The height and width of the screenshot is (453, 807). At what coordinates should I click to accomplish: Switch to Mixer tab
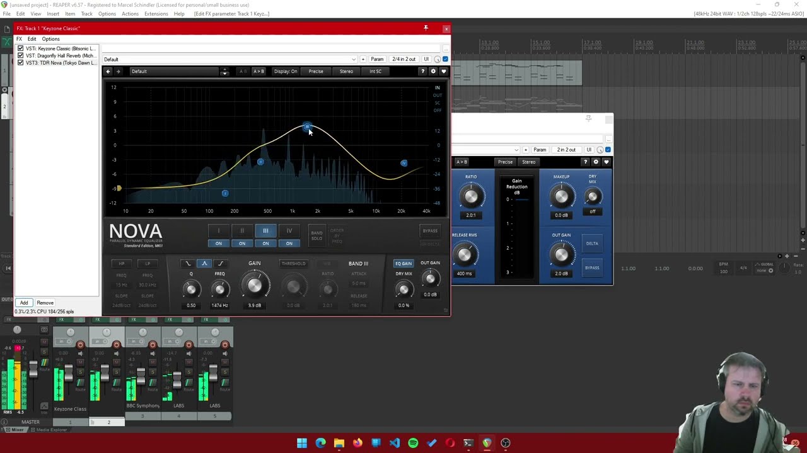(17, 430)
